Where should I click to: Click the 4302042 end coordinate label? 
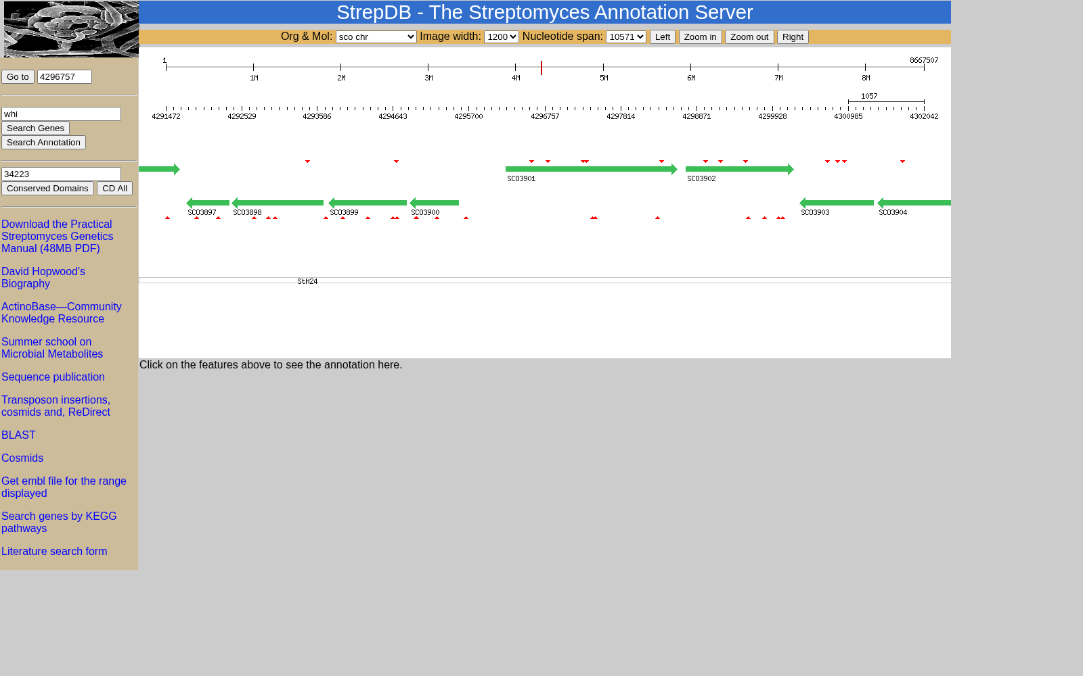pos(924,116)
